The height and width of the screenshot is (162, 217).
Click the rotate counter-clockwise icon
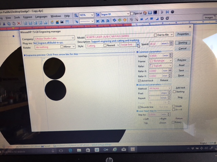point(162,18)
